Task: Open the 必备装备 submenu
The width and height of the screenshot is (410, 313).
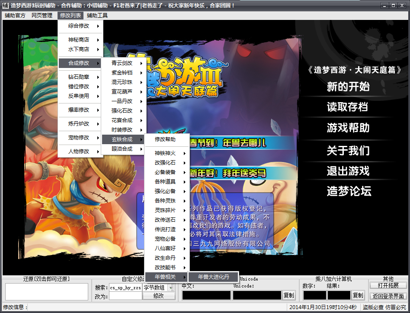Action: 167,172
